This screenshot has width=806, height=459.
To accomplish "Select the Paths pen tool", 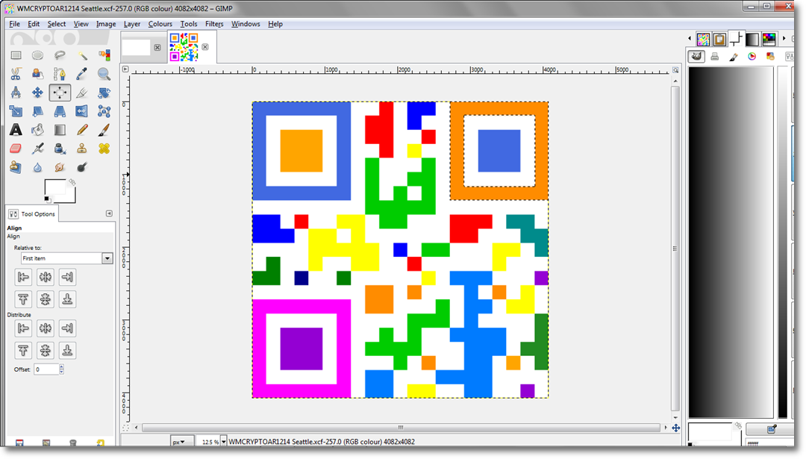I will coord(60,74).
